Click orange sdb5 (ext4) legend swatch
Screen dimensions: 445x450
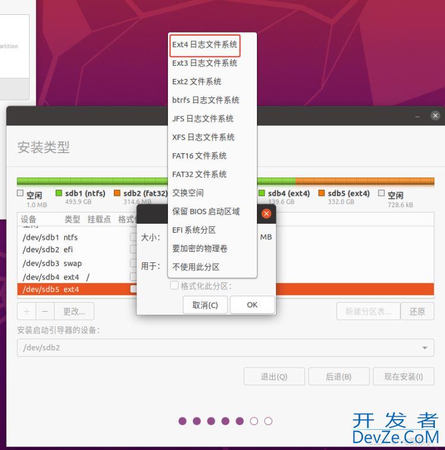322,193
